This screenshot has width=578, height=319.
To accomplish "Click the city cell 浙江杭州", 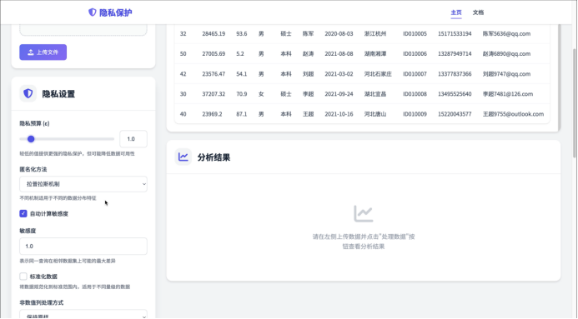I will (375, 33).
